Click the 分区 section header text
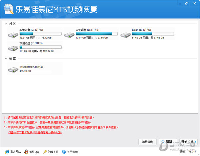The width and height of the screenshot is (200, 156). click(13, 23)
